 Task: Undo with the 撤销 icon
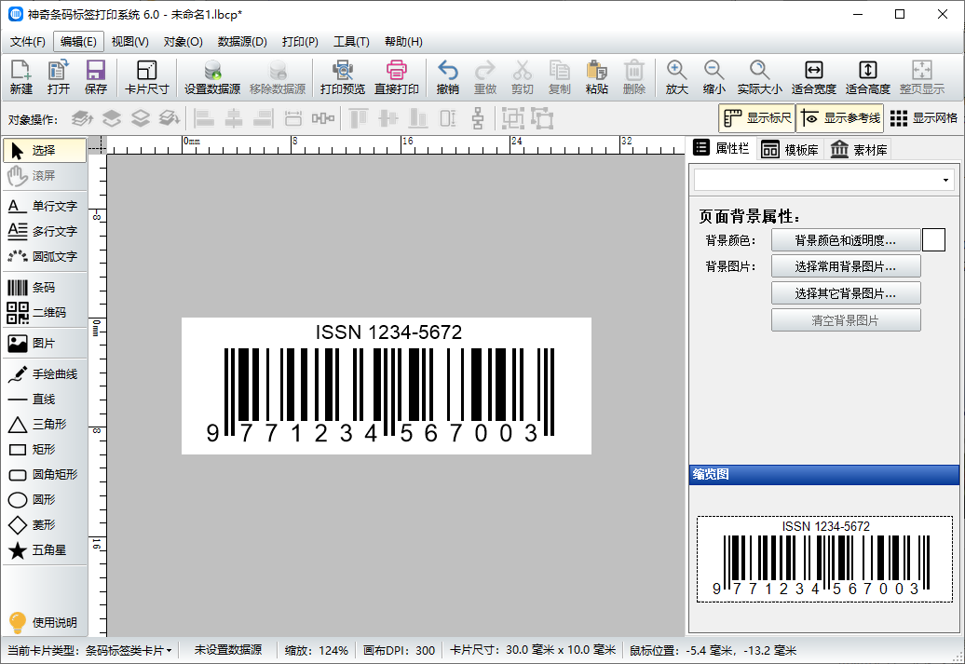click(x=447, y=77)
